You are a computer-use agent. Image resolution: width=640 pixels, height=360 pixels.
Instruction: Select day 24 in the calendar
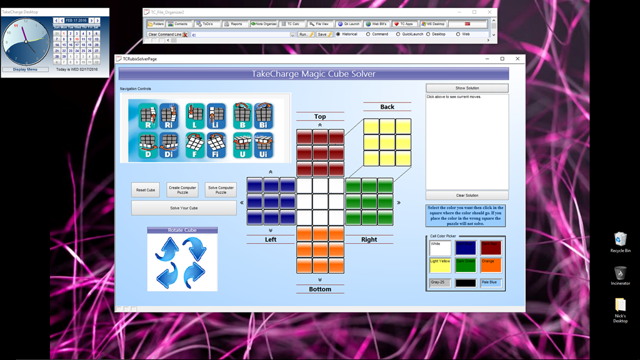pos(77,51)
